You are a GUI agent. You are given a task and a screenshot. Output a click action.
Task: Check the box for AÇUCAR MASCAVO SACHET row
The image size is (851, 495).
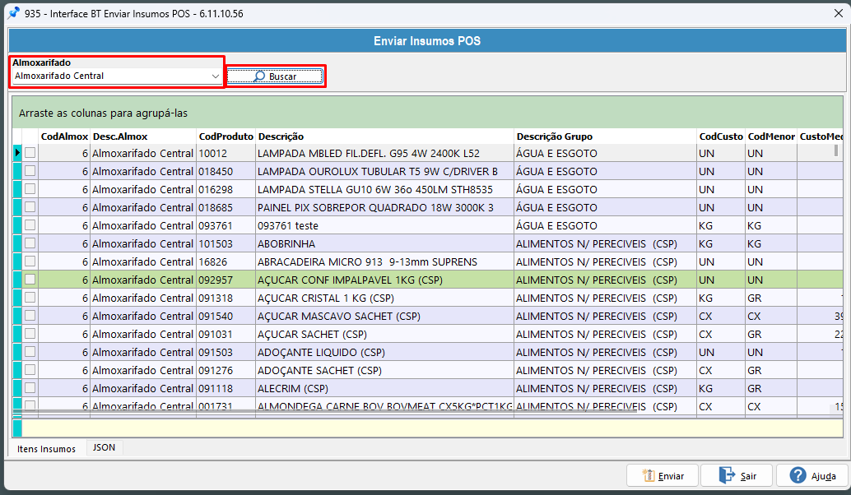pyautogui.click(x=30, y=316)
